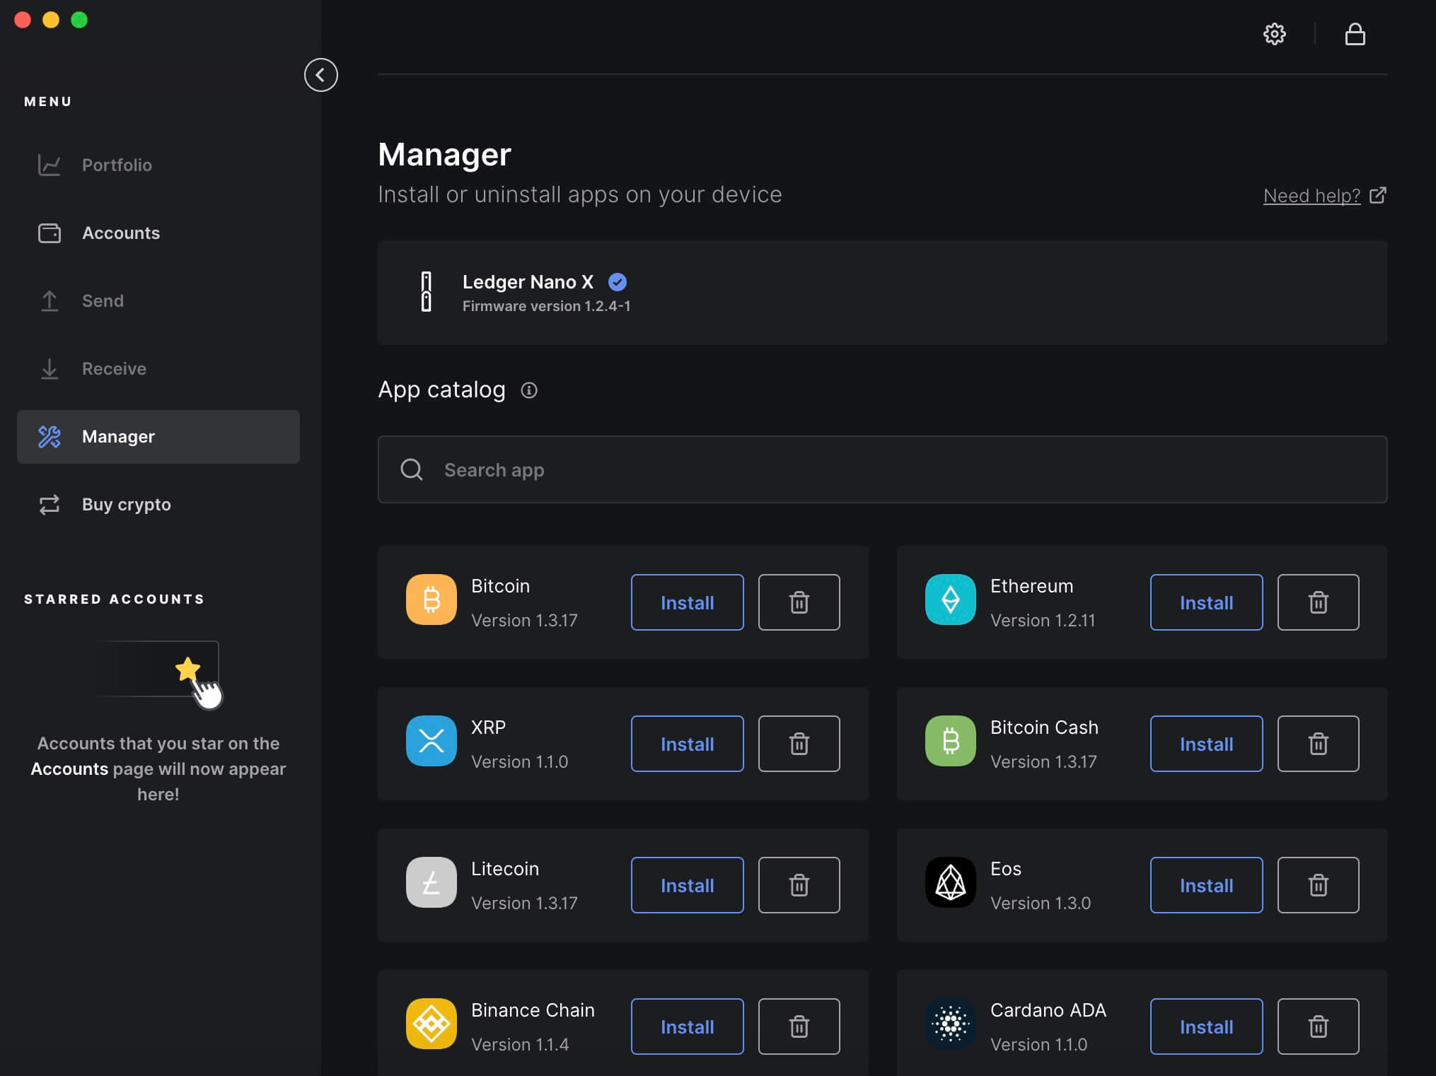Click the Accounts wallet icon
The height and width of the screenshot is (1076, 1436).
click(50, 233)
